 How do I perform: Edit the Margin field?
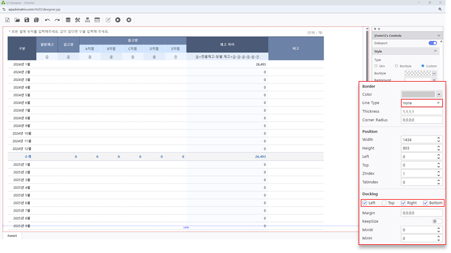(x=422, y=213)
